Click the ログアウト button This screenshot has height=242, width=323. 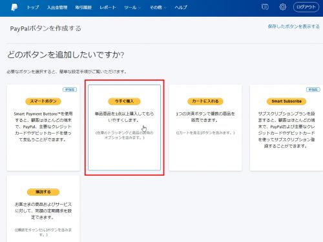(x=306, y=7)
